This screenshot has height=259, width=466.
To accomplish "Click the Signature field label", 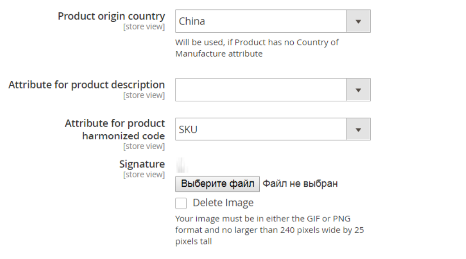I will (142, 164).
